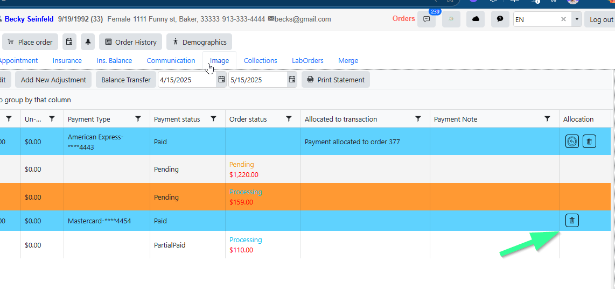Switch to the LabOrders tab

307,60
